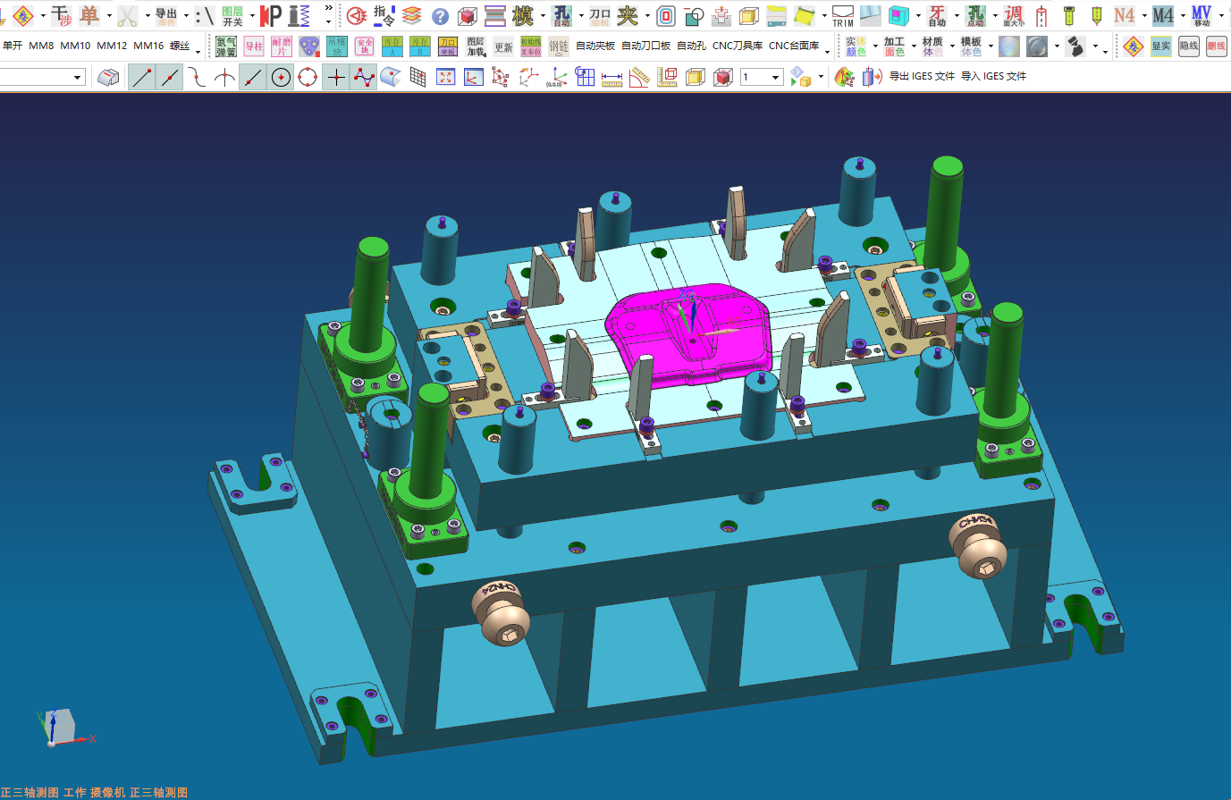
Task: Insert a 安全块 safety block
Action: tap(364, 46)
